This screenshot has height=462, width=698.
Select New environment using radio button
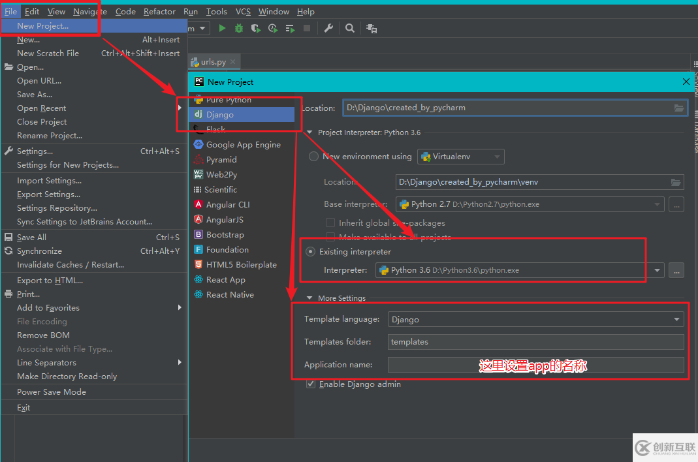[x=314, y=156]
